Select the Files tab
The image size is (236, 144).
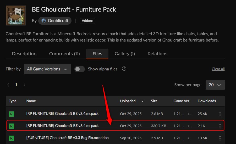tap(97, 54)
